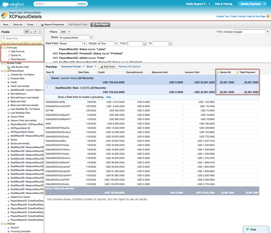Screen dimensions: 271x233
Task: Open the Guided Tour link
Action: point(223,17)
